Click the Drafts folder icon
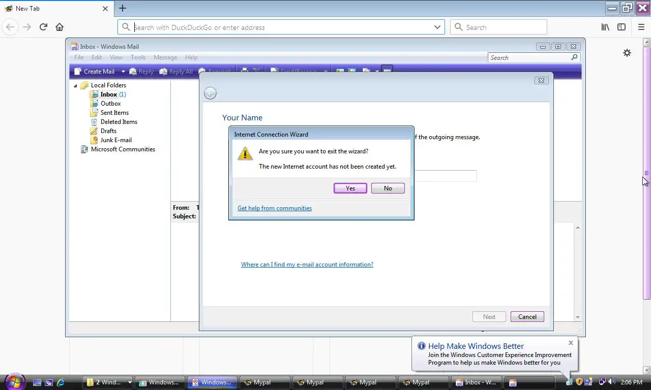 [94, 131]
